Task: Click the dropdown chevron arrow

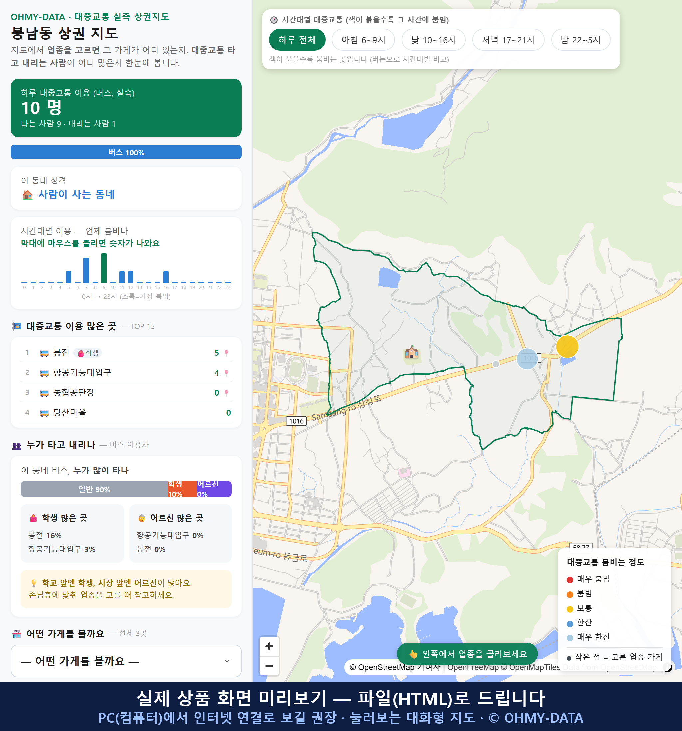Action: (x=227, y=661)
